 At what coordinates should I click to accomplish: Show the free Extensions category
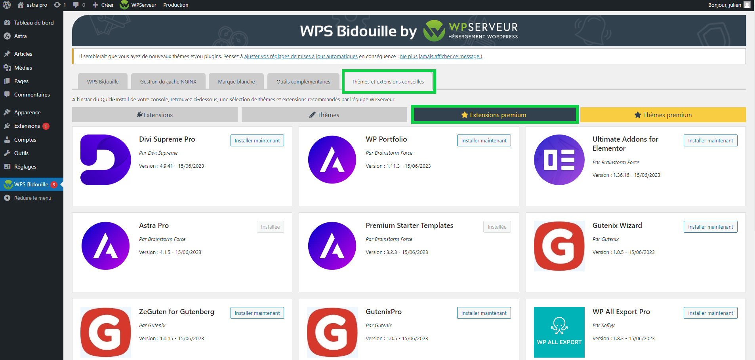pos(155,115)
